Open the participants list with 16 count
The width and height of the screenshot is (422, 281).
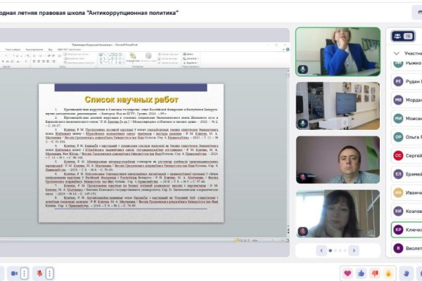coord(403,36)
